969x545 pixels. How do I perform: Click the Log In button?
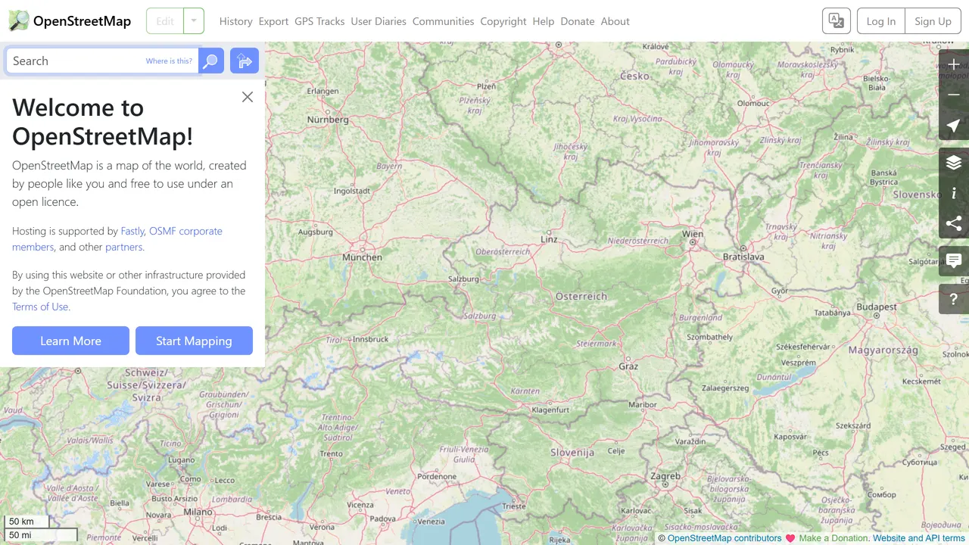pyautogui.click(x=881, y=21)
